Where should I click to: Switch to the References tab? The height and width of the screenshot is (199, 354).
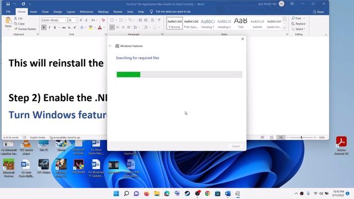tap(86, 12)
